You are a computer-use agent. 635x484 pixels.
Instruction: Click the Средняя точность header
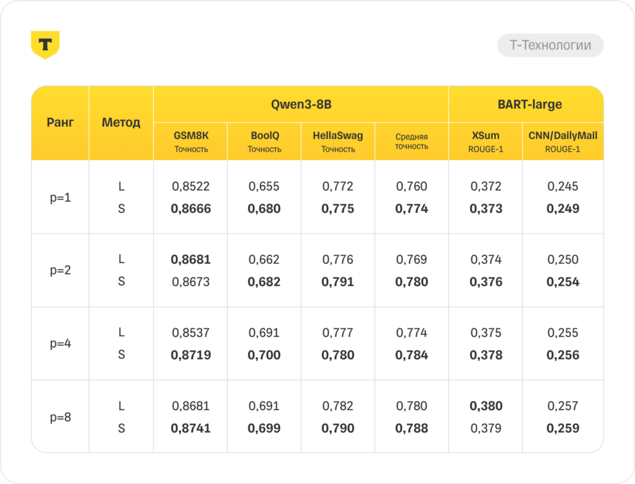[412, 141]
